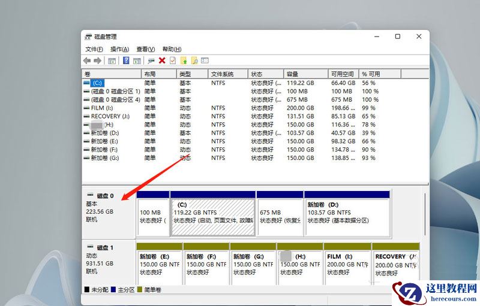
Task: Click the 131.51 GB capacity cell
Action: 301,116
